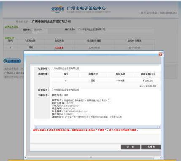This screenshot has width=181, height=161.
Task: Click the 应用有效期至 column header
Action: (134, 41)
